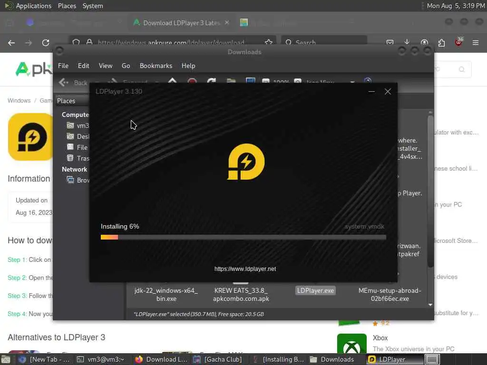The image size is (487, 365).
Task: Click the date and time clock
Action: (456, 6)
